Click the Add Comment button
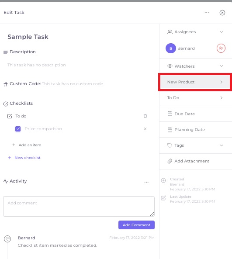Image resolution: width=232 pixels, height=259 pixels. click(x=136, y=225)
